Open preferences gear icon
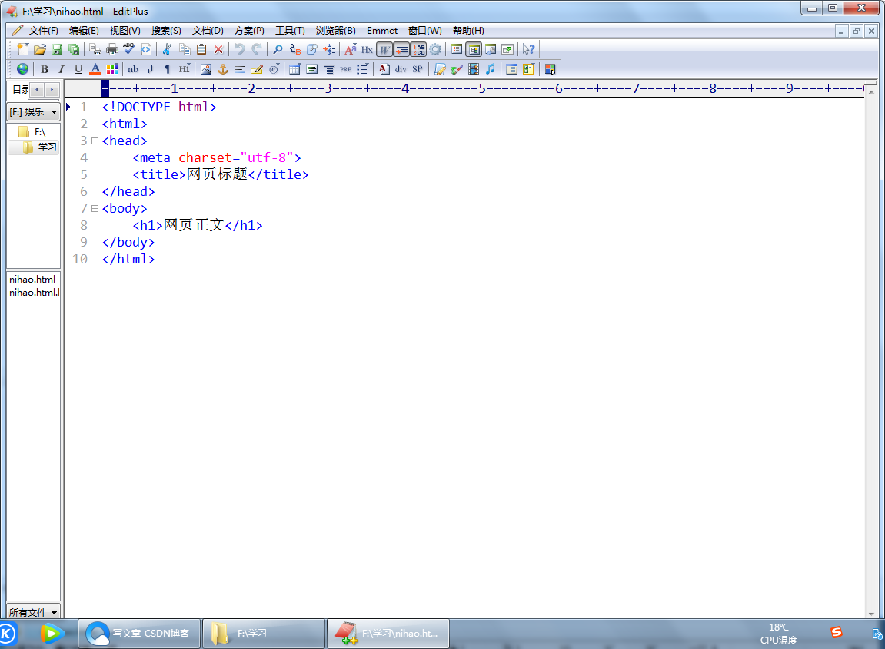The image size is (885, 649). [435, 50]
